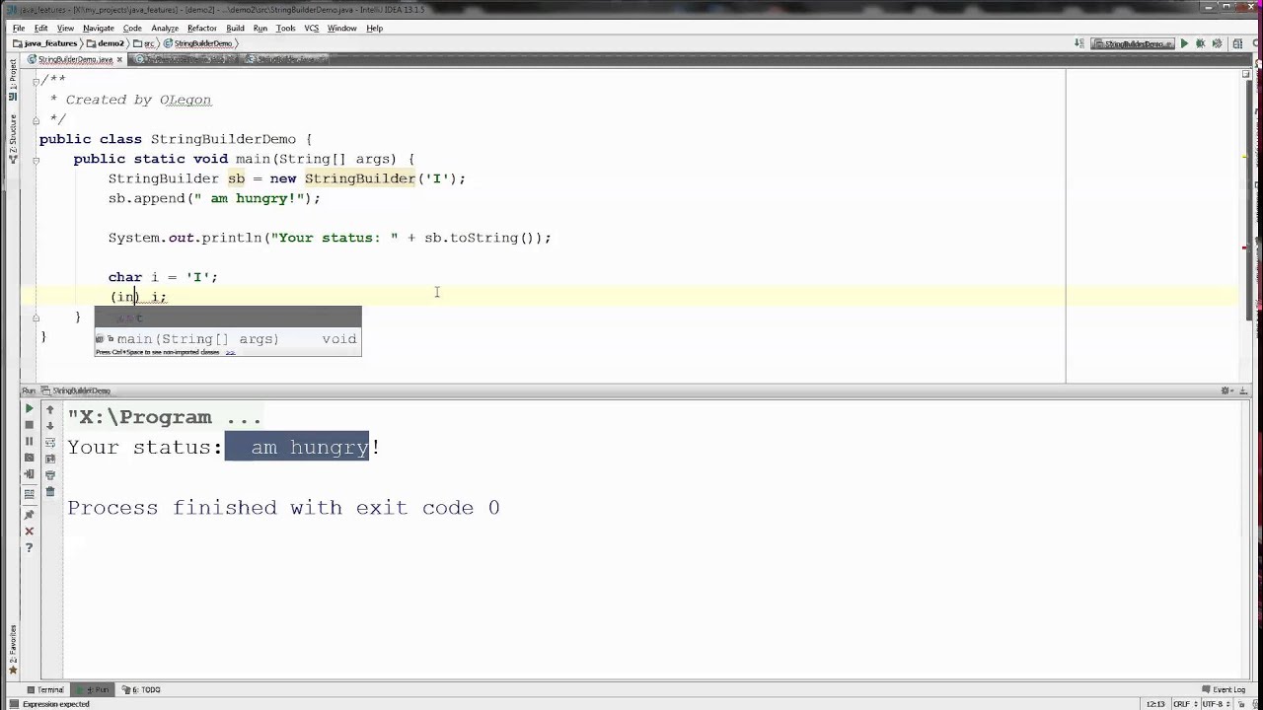Run StringBuilderDemo with the toolbar green arrow
The width and height of the screenshot is (1263, 710).
pos(1184,43)
